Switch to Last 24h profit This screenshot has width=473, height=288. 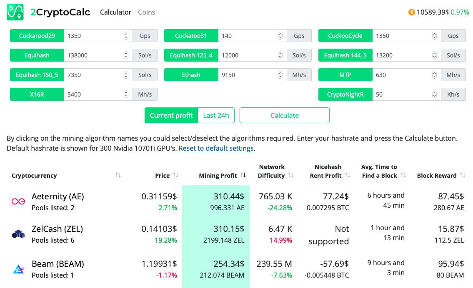pos(216,115)
